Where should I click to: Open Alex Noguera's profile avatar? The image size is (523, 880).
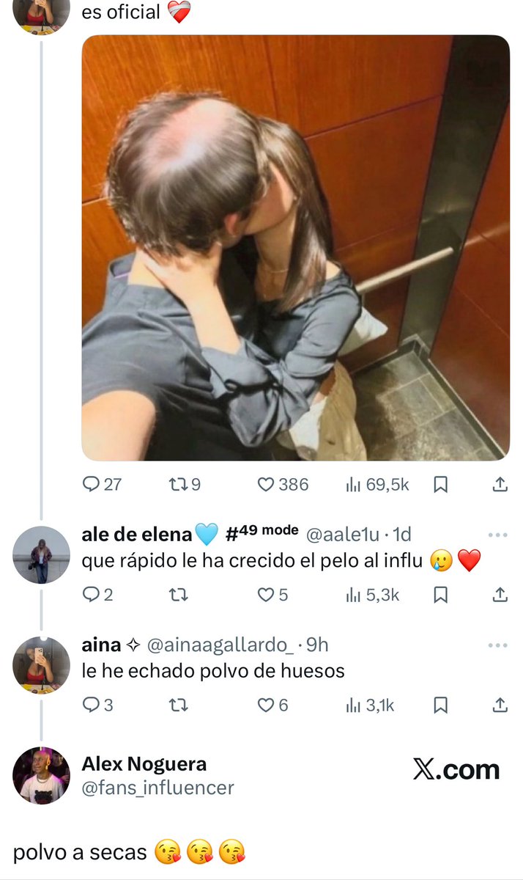pyautogui.click(x=42, y=776)
